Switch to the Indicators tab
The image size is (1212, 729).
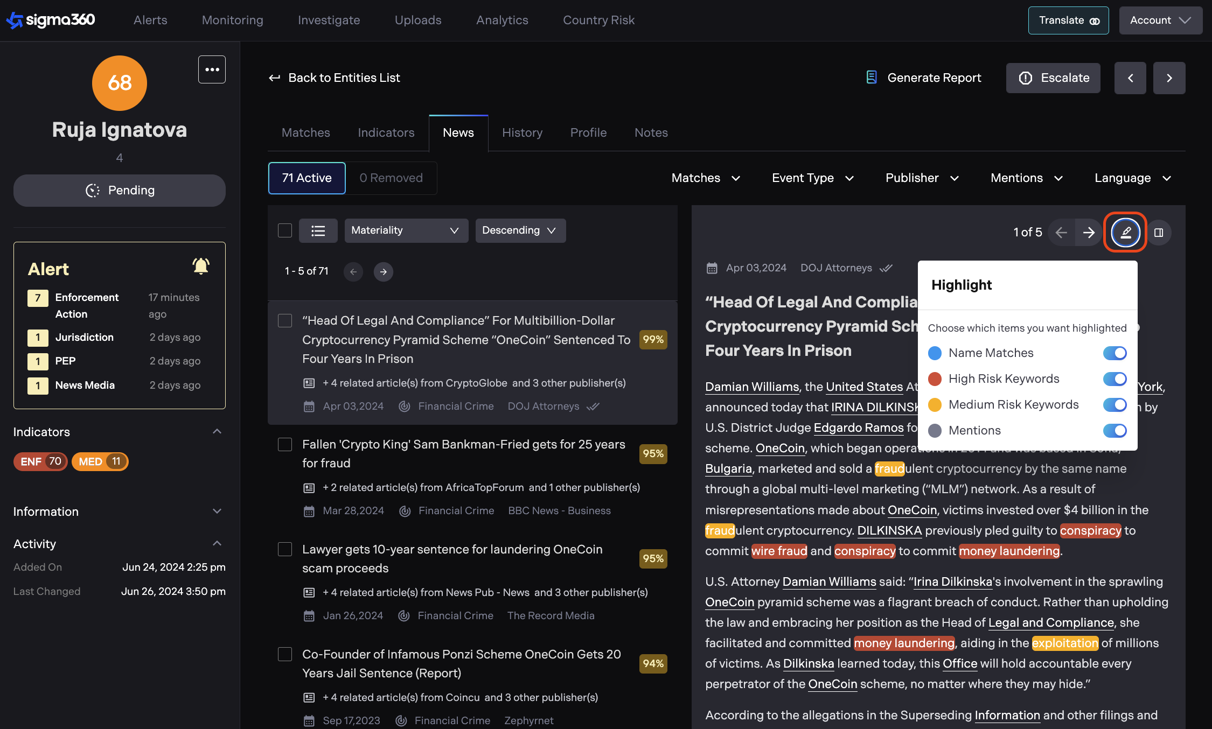[386, 132]
